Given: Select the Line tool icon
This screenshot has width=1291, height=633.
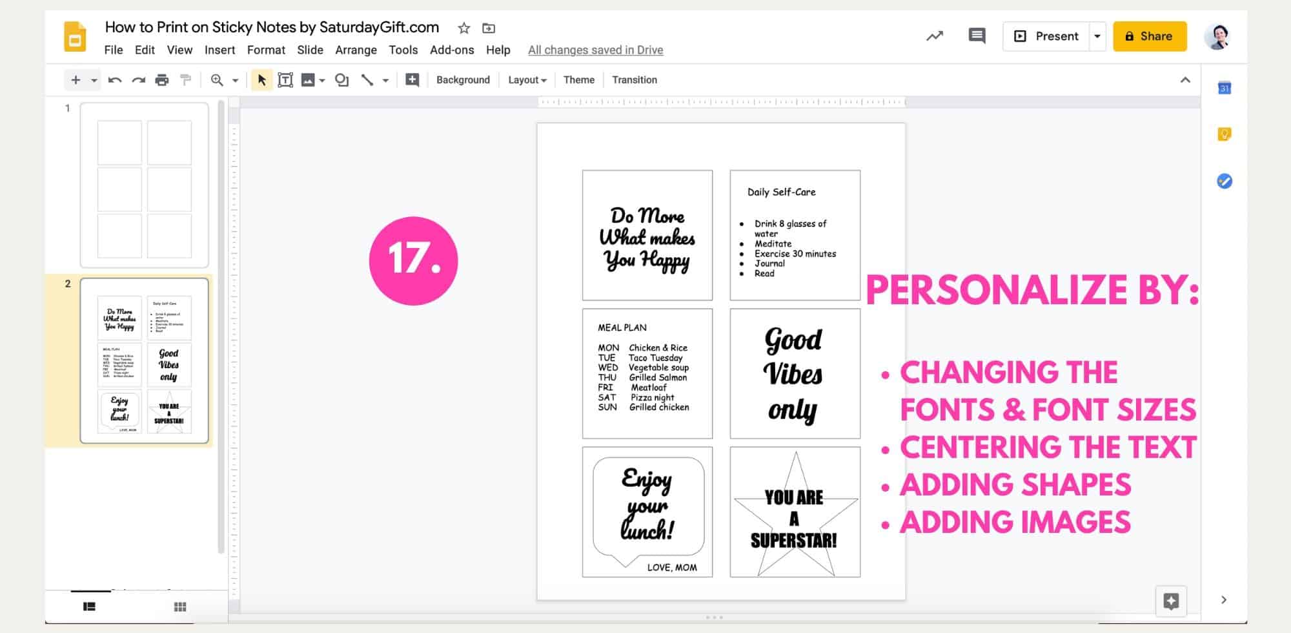Looking at the screenshot, I should tap(367, 79).
